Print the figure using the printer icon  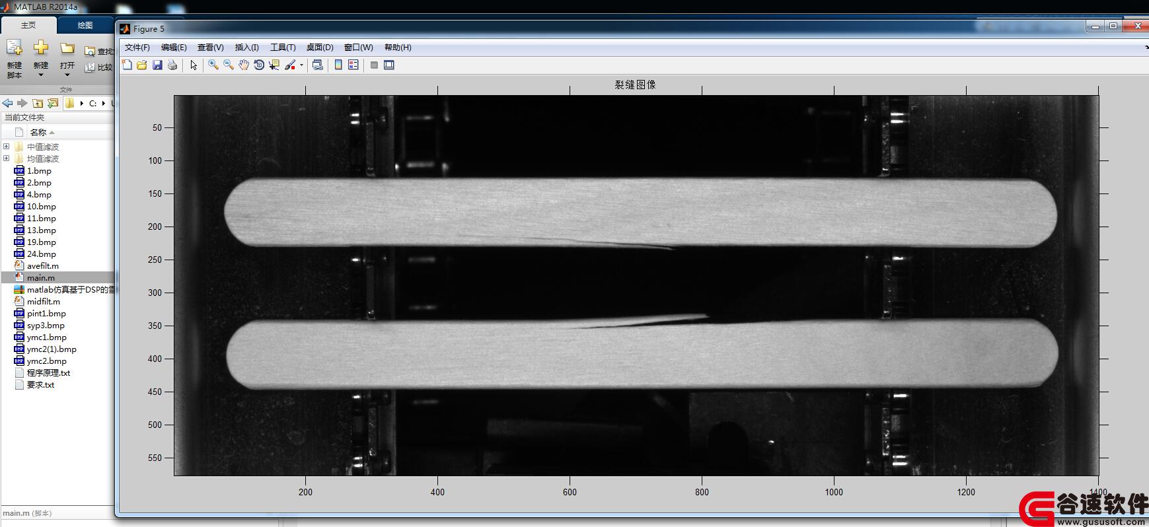172,65
